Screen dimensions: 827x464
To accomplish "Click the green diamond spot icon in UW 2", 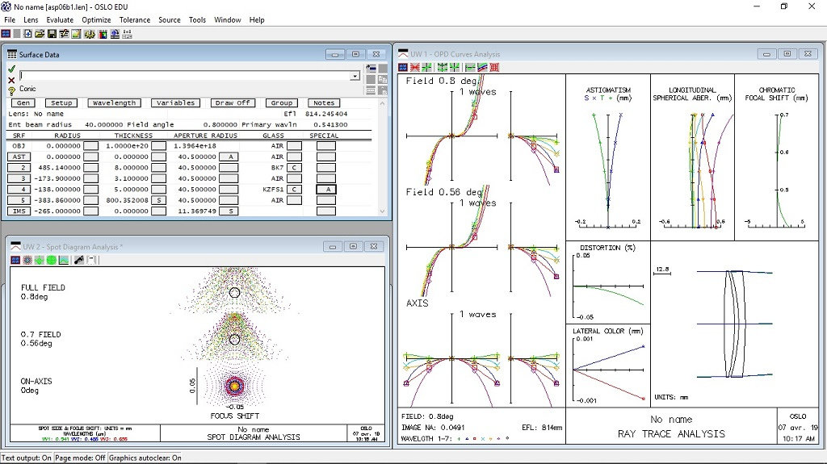I will [39, 260].
